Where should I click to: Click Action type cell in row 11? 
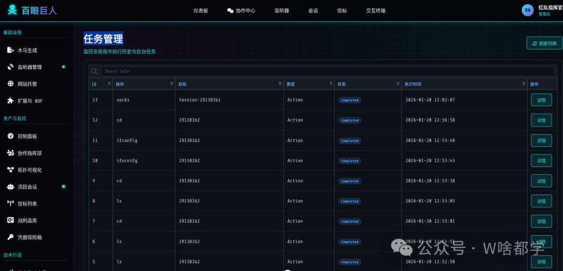295,140
